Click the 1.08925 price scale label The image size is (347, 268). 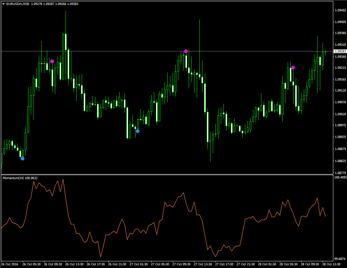(340, 137)
